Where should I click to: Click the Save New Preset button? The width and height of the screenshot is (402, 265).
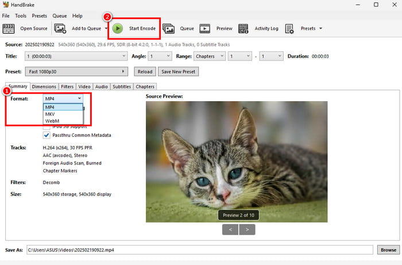click(178, 72)
